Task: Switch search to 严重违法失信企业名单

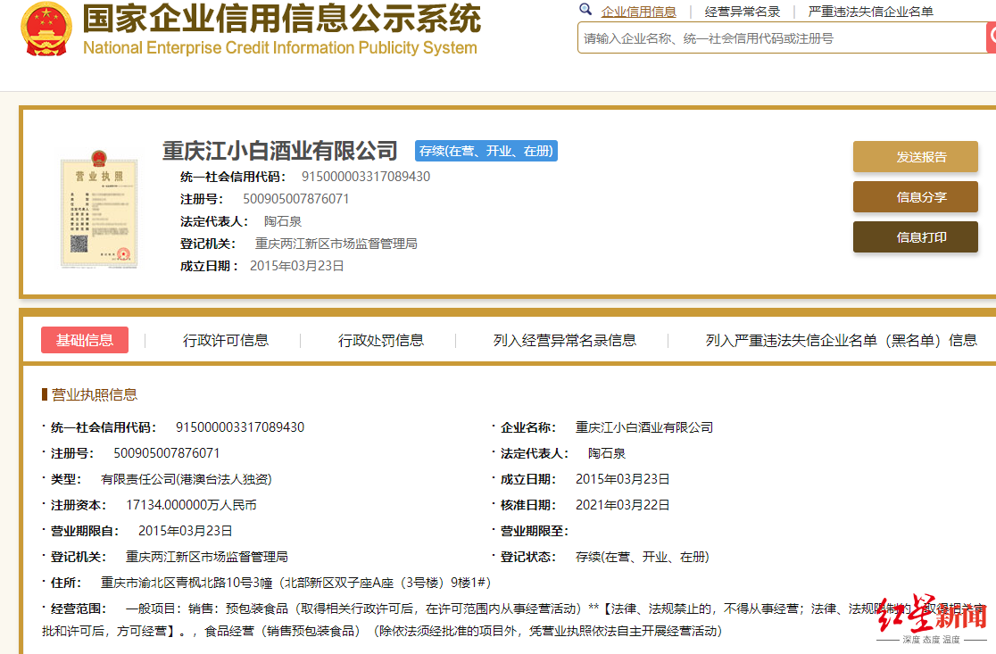Action: (870, 12)
